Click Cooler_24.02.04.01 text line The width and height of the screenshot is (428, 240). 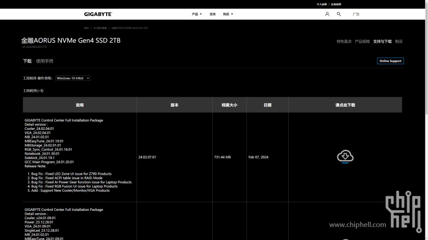pos(39,128)
